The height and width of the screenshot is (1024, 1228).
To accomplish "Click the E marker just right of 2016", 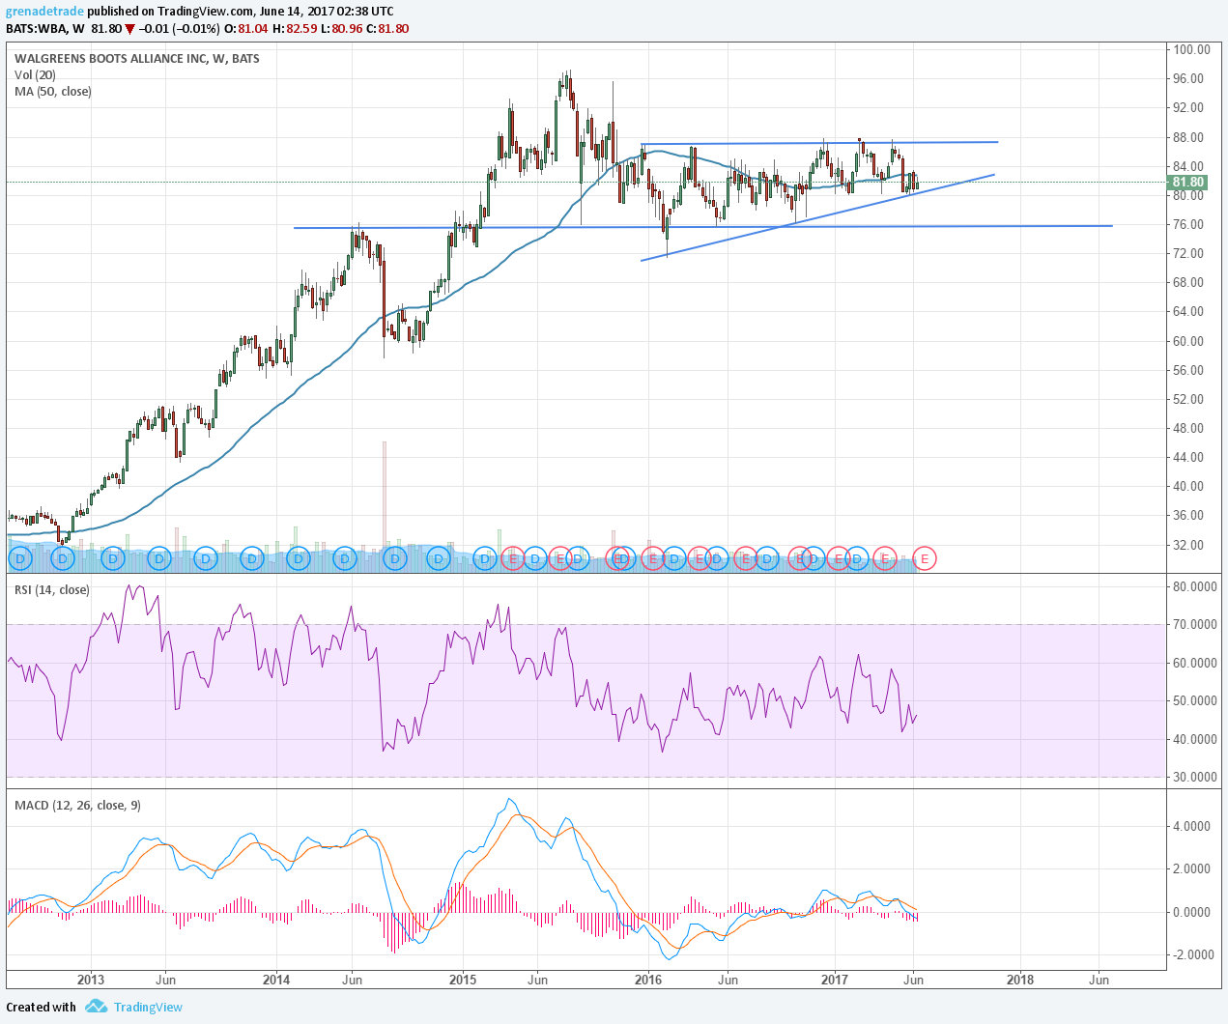I will point(653,558).
